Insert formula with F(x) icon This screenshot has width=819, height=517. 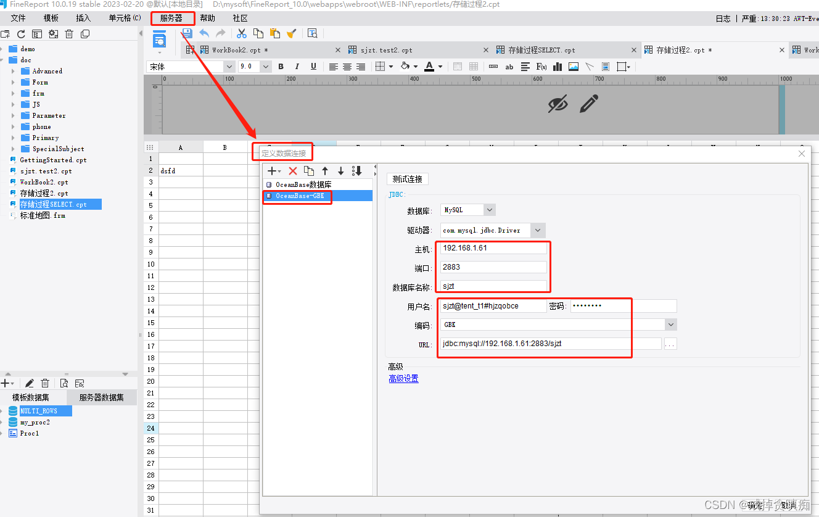tap(541, 67)
